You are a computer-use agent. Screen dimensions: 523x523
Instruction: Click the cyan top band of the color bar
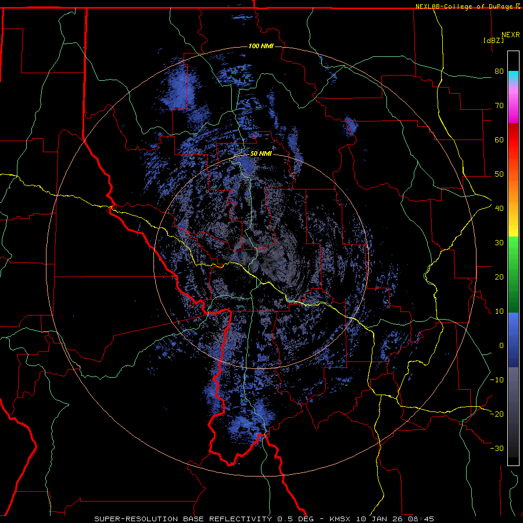pyautogui.click(x=513, y=77)
